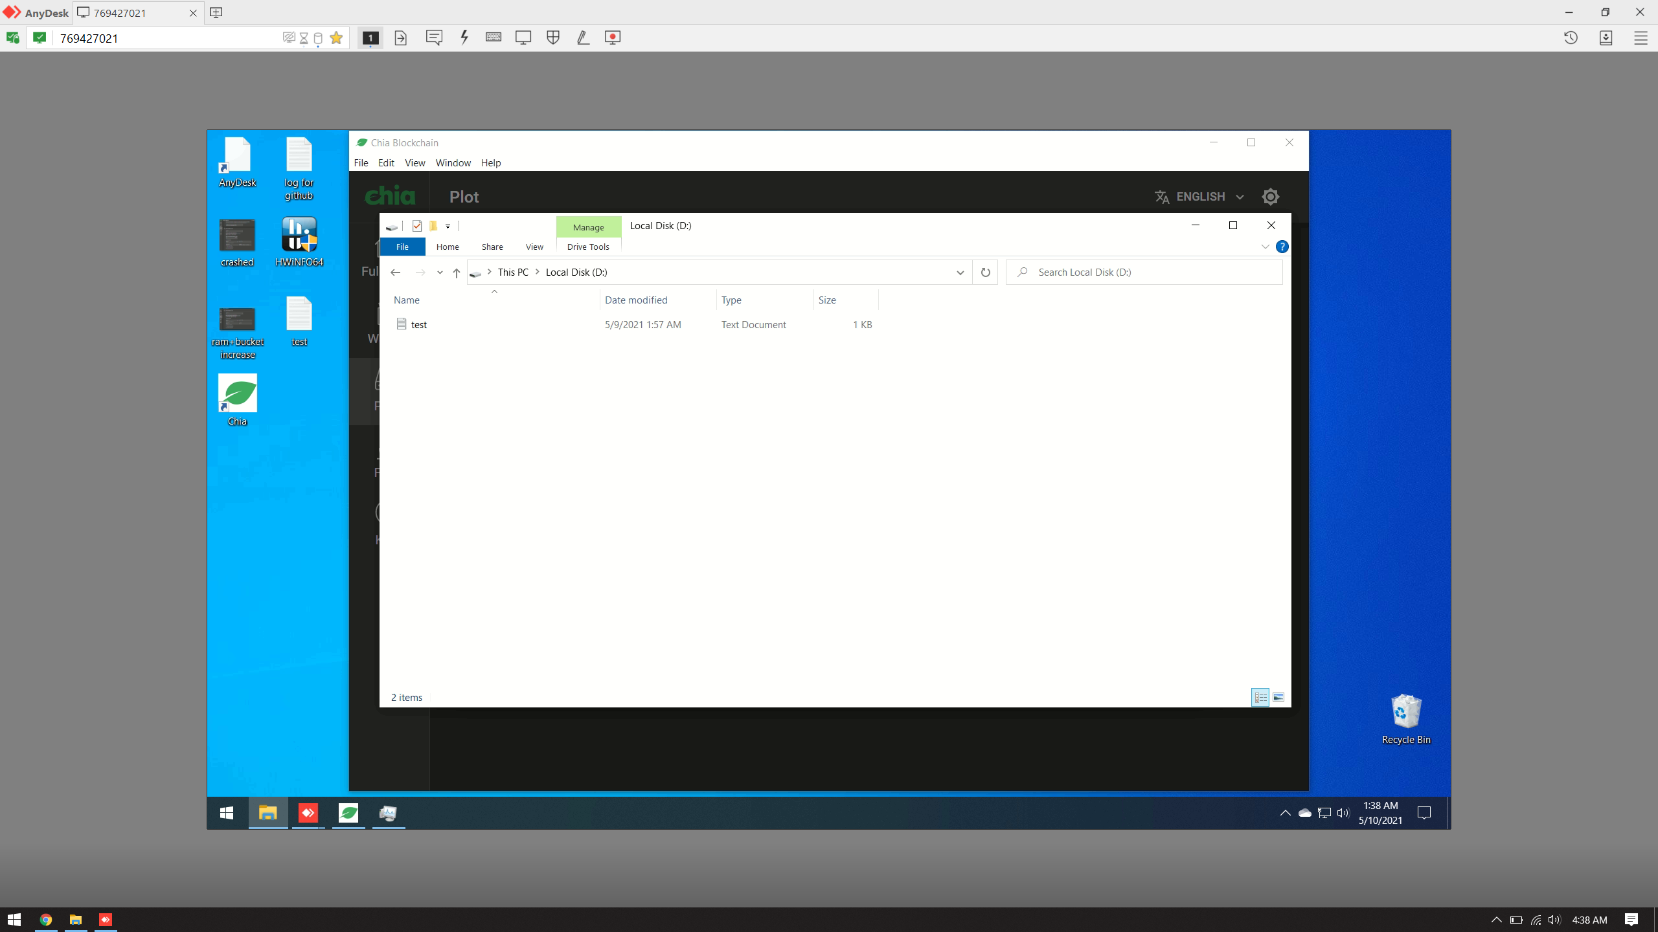Select the 769427021 session tab
The height and width of the screenshot is (932, 1658).
(137, 12)
